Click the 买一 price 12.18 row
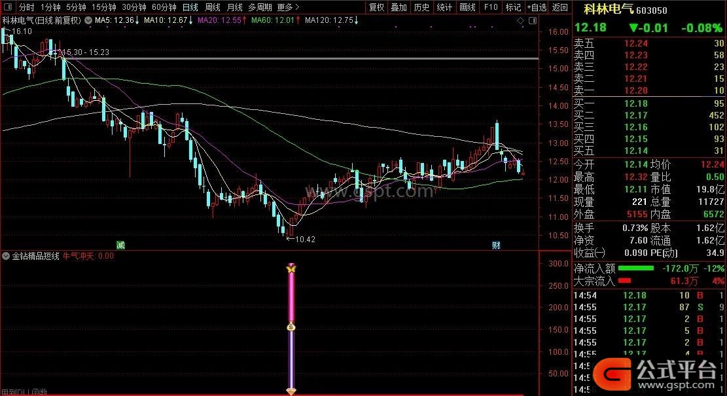727x396 pixels. (x=649, y=103)
